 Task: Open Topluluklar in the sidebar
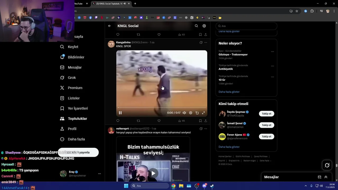[x=74, y=118]
